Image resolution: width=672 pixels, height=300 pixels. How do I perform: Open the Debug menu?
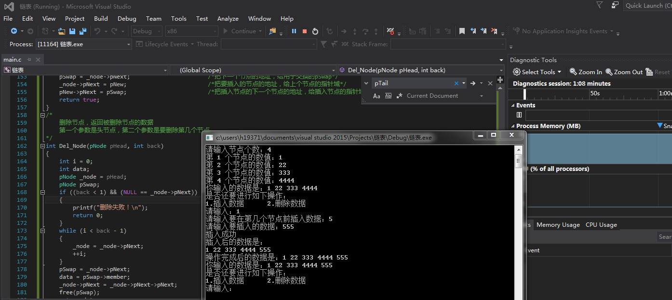click(x=127, y=18)
